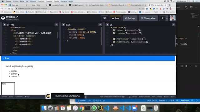Select the second odnfad list item
This screenshot has height=112, width=200.
click(x=14, y=74)
